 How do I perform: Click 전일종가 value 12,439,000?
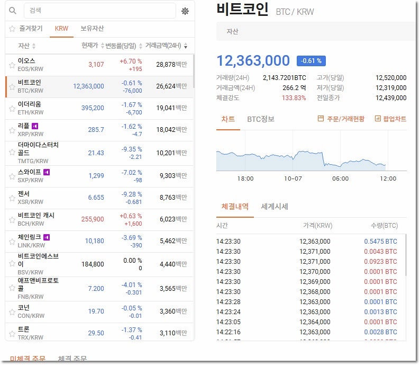click(391, 98)
